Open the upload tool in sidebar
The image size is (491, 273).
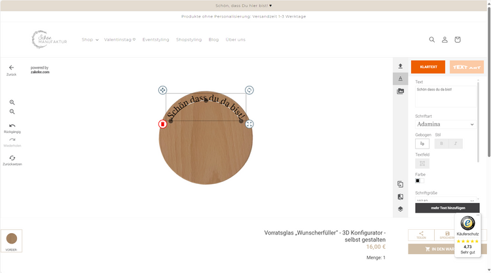pos(400,66)
